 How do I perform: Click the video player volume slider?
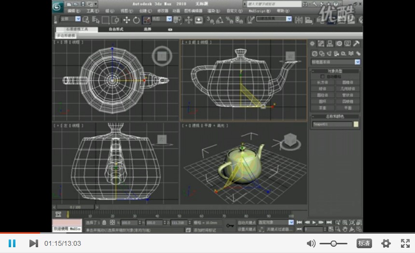[333, 243]
